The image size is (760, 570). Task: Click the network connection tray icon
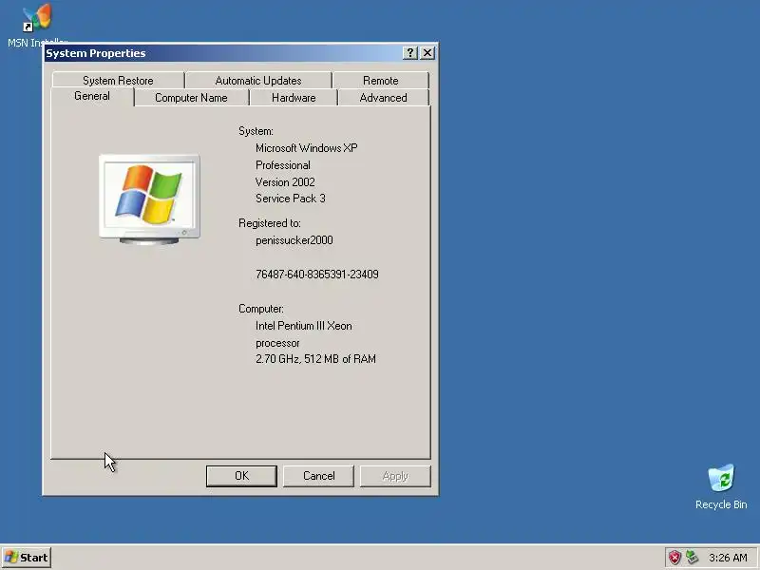coord(692,558)
